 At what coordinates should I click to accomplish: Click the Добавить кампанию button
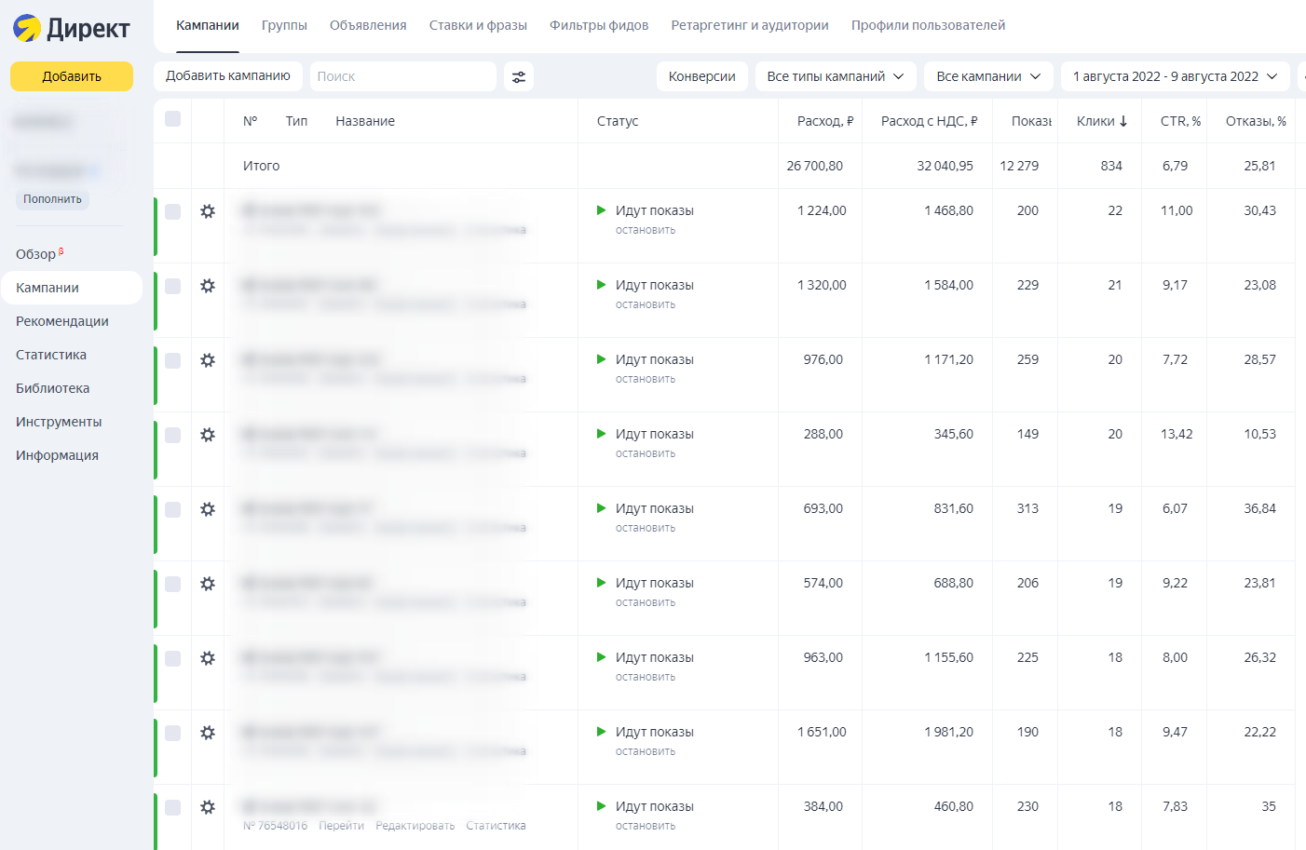pos(228,75)
